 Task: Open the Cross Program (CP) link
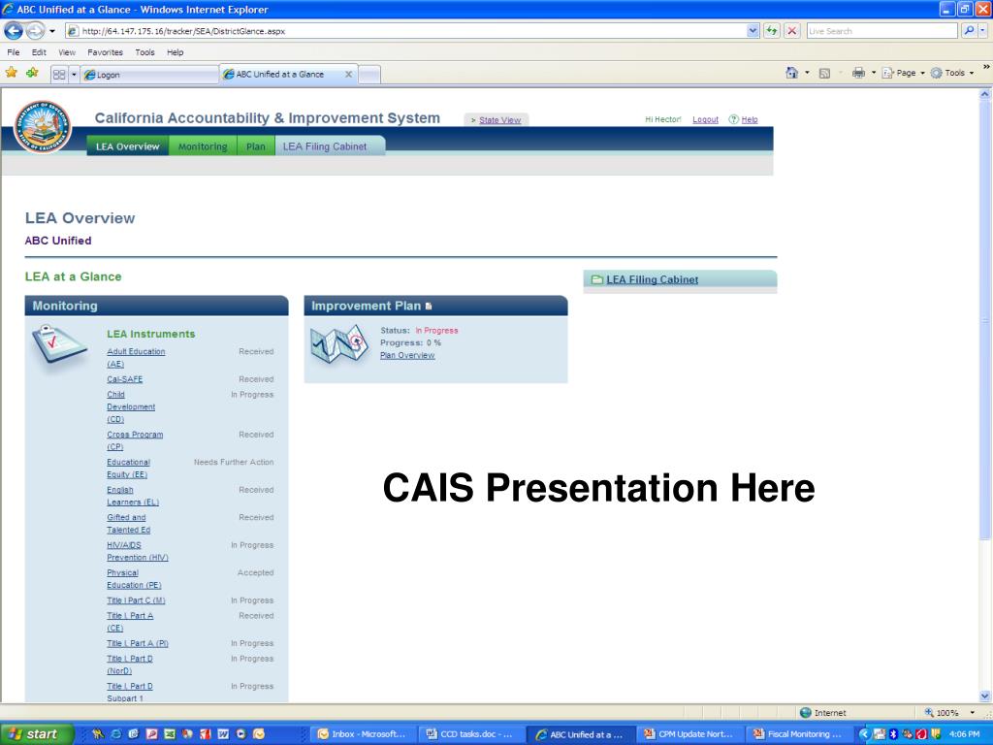(135, 441)
